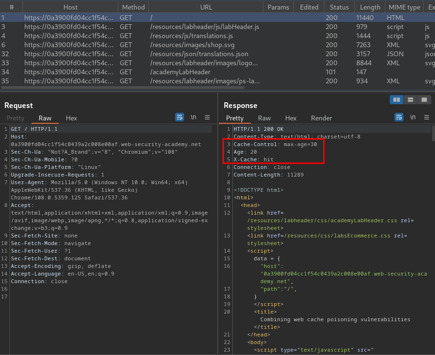Click the Response pane vertical scrollbar
This screenshot has height=355, width=435.
pyautogui.click(x=434, y=134)
